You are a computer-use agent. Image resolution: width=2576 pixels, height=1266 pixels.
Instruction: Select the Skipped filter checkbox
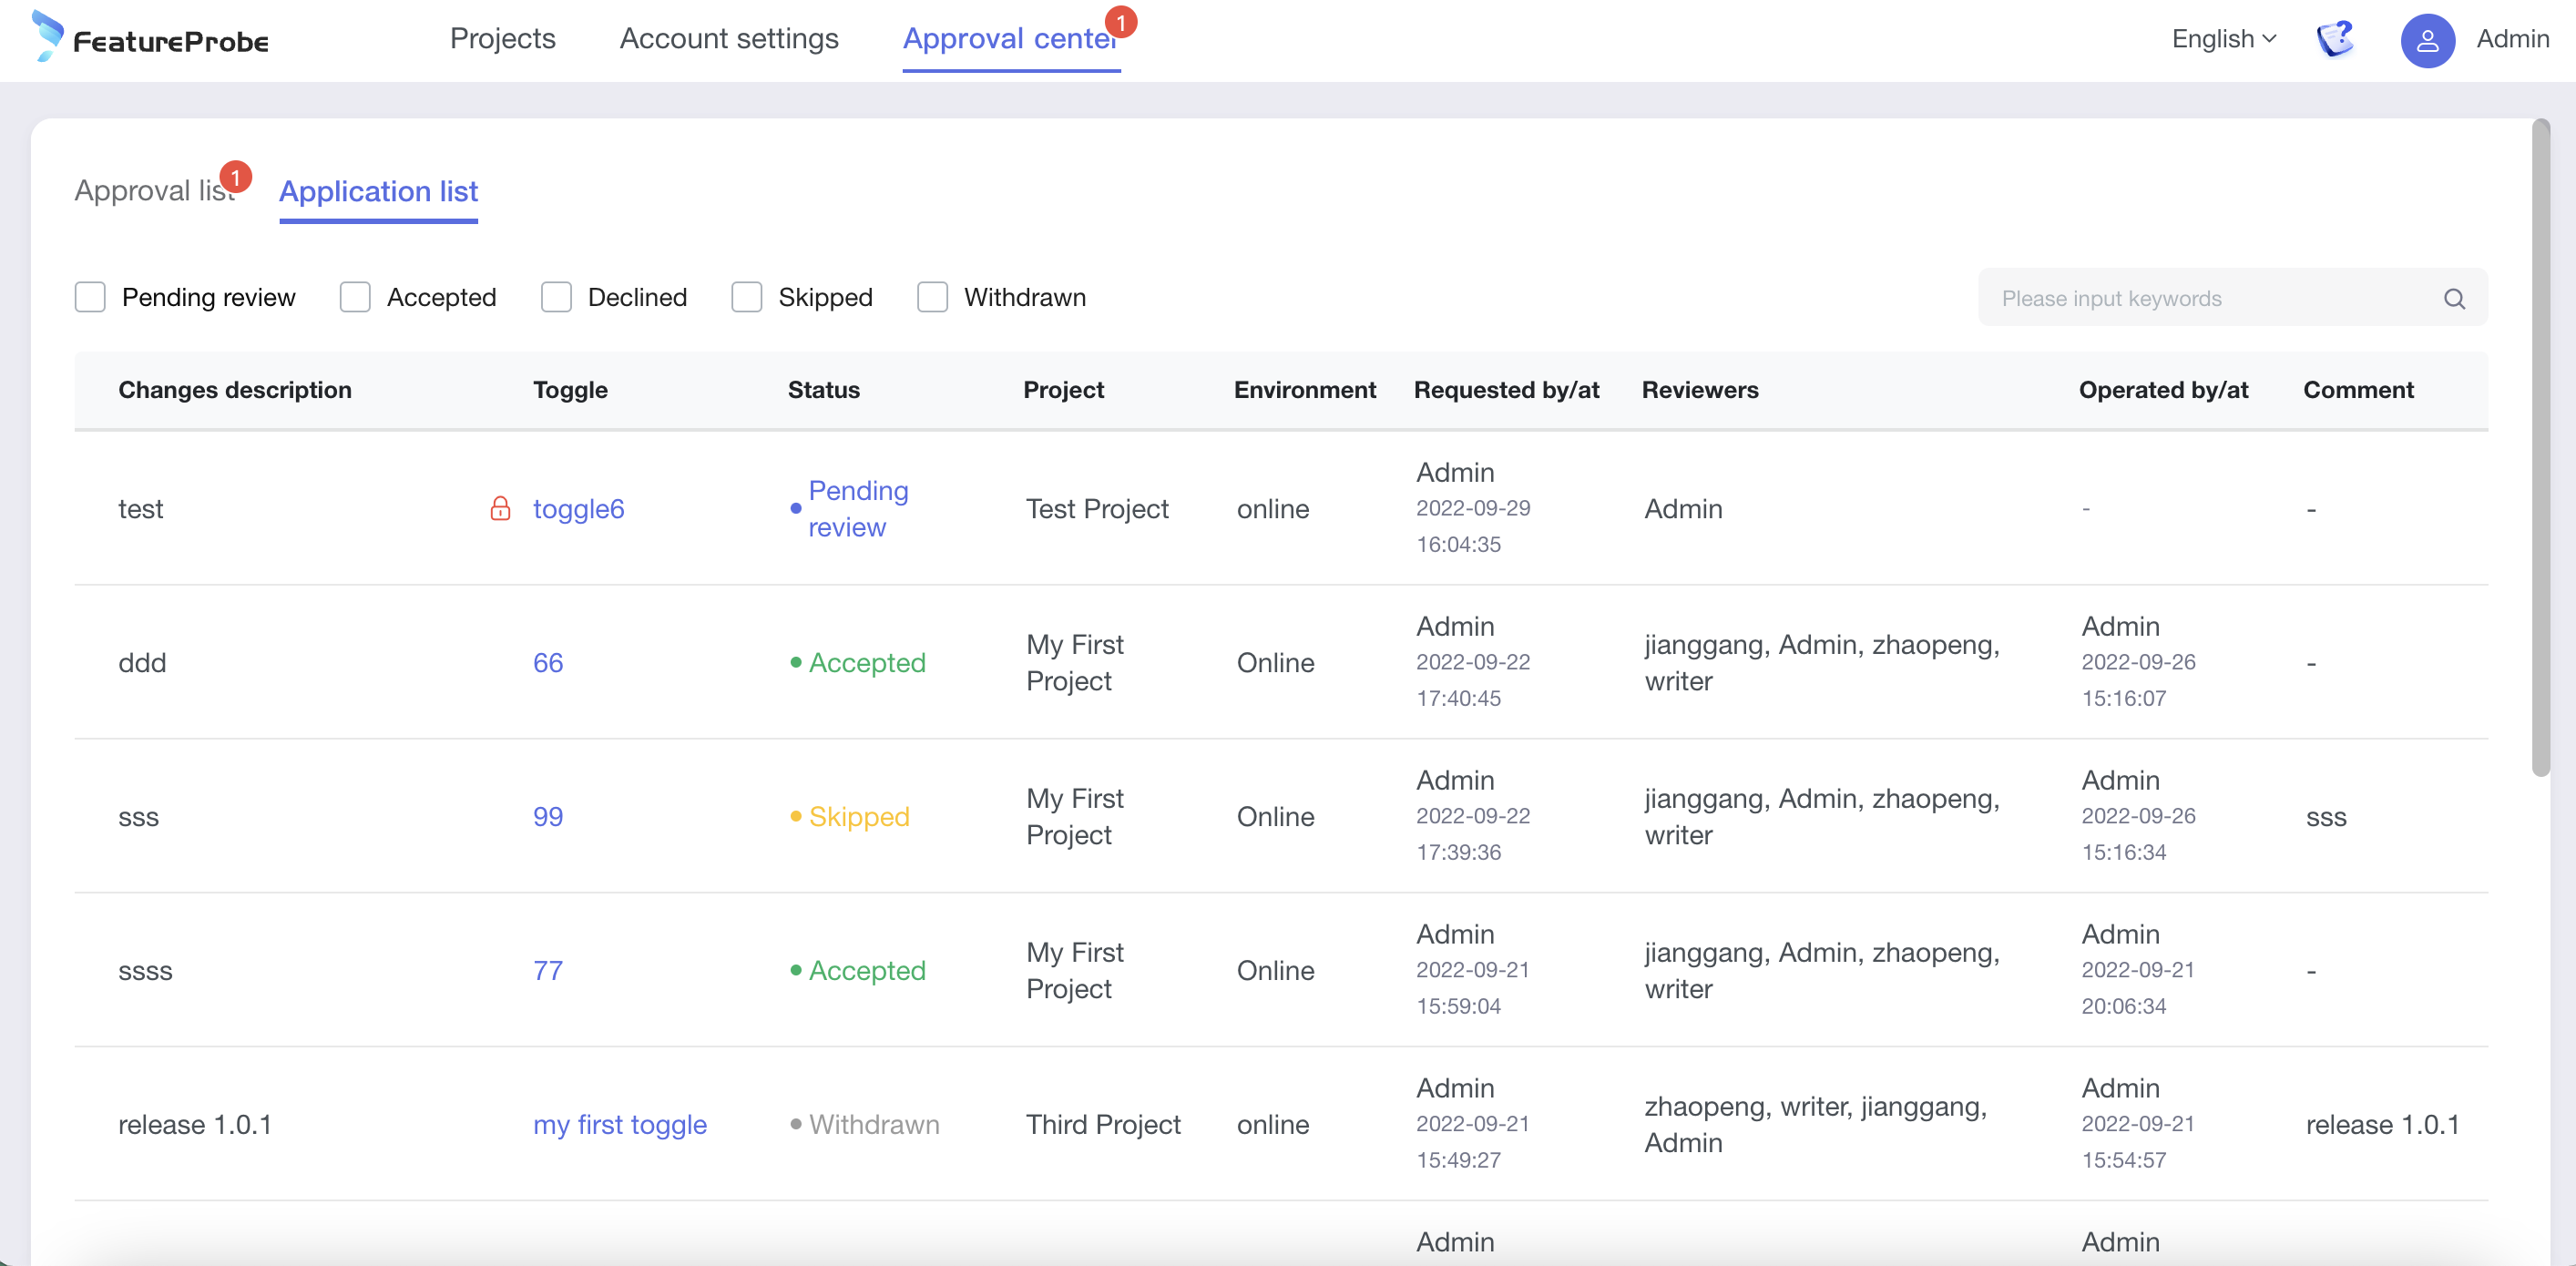pos(746,297)
